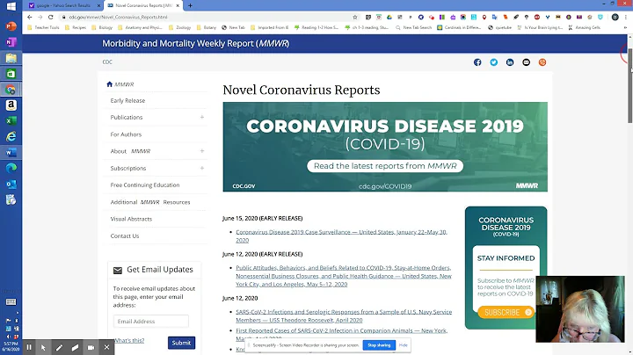Image resolution: width=633 pixels, height=355 pixels.
Task: Open the Zoology bookmark folder
Action: click(x=179, y=27)
